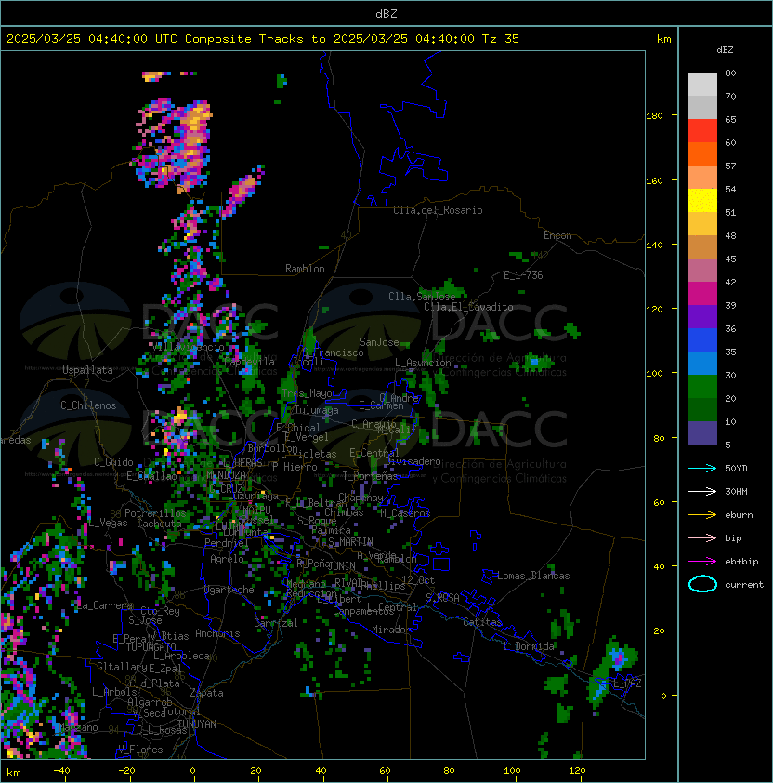
Task: Click the La_Carrera map label
Action: coord(104,605)
